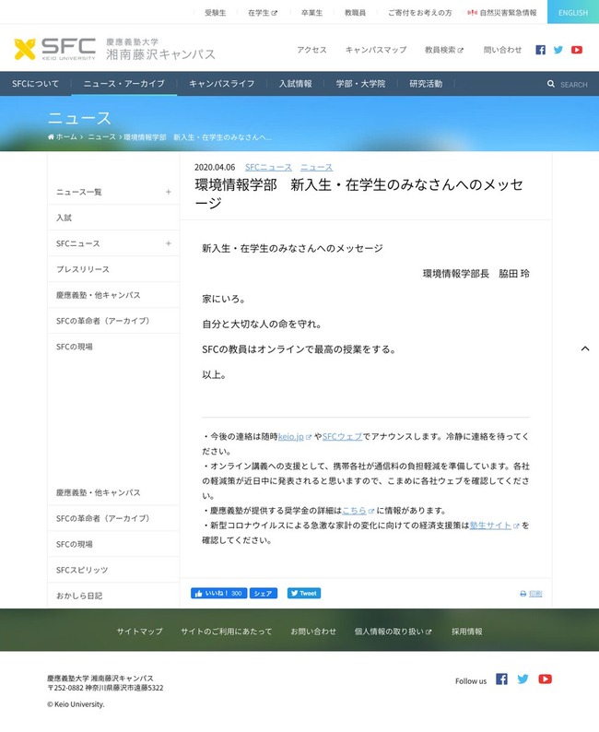Click 環境情報学部長 脇田 玲 text
Image resolution: width=599 pixels, height=732 pixels.
coord(476,274)
